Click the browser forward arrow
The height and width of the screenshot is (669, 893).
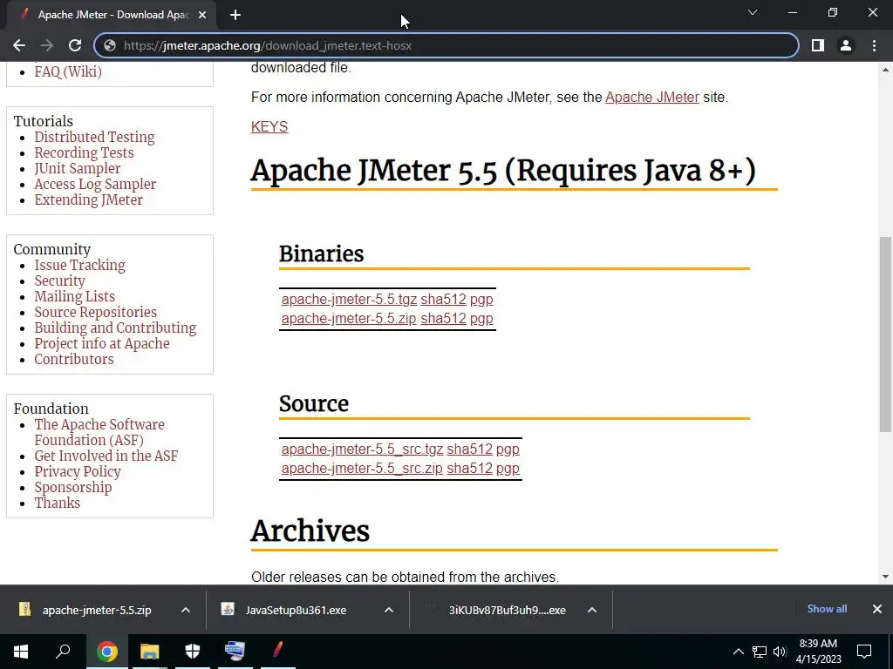[47, 45]
